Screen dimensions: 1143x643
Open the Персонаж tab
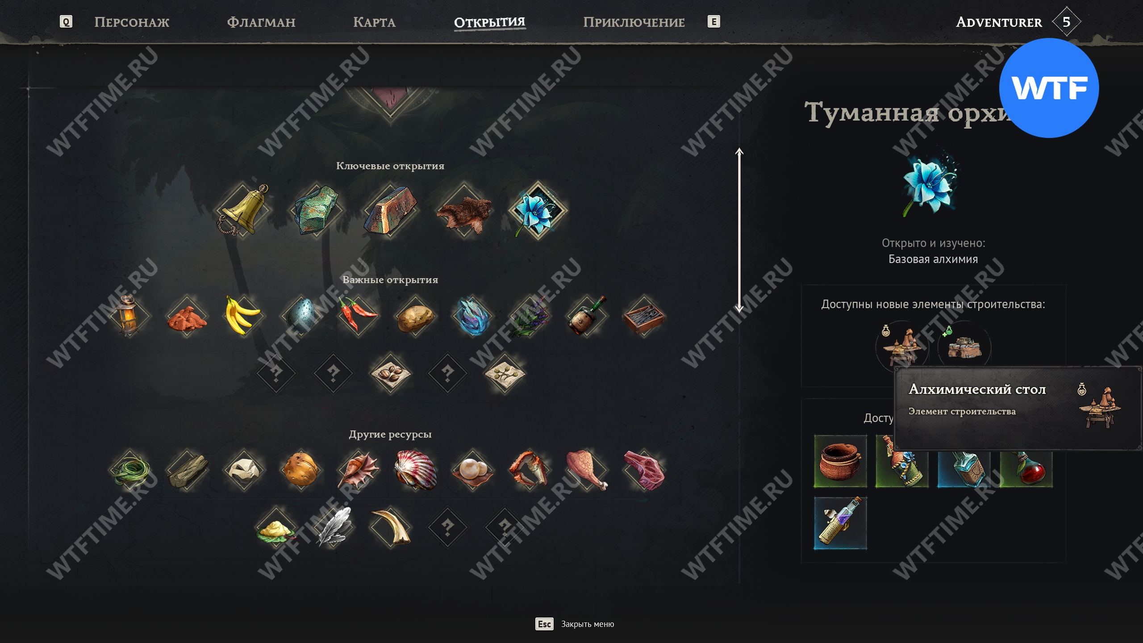pos(132,22)
